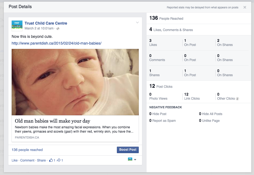Click the Comment link under the post
Image resolution: width=254 pixels, height=175 pixels.
pyautogui.click(x=27, y=160)
